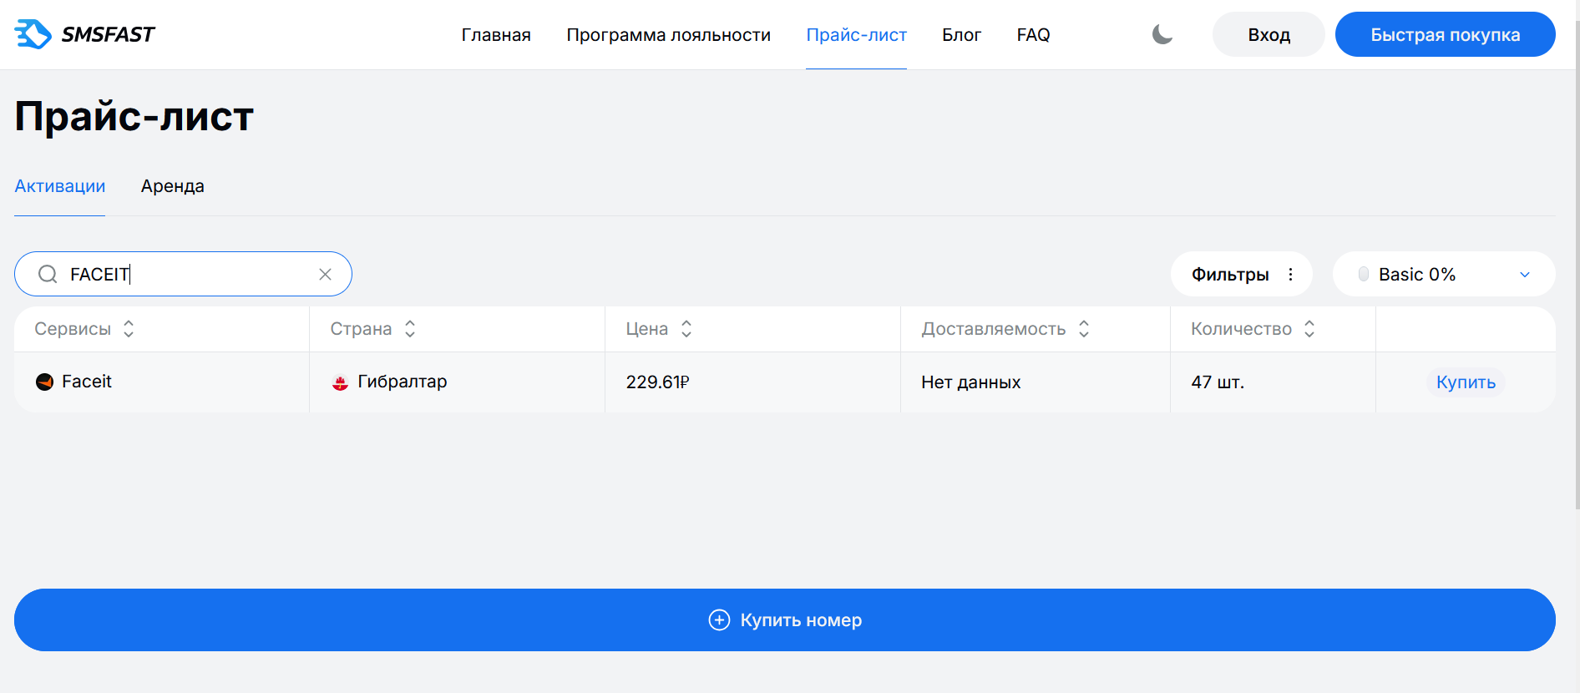Open Программа лояльности page

(668, 35)
